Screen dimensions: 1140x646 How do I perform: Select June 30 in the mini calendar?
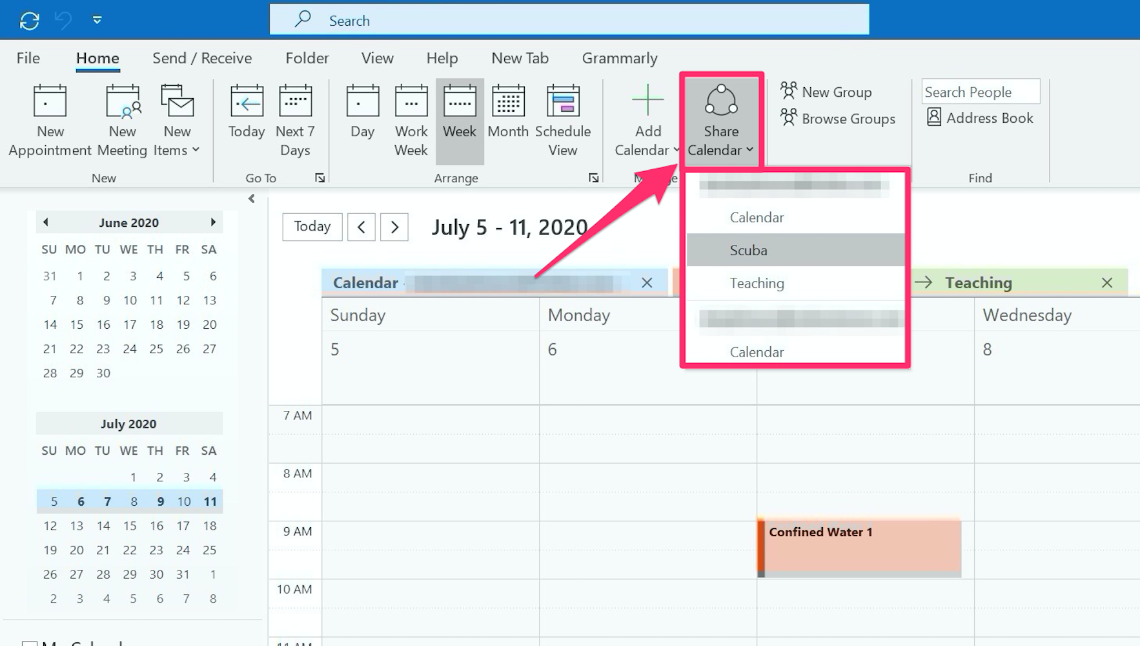point(103,373)
